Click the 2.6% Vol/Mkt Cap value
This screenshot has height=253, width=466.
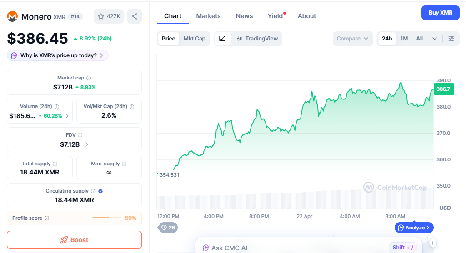click(109, 115)
